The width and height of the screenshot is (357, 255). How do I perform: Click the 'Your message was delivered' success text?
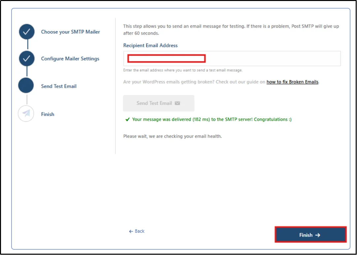[x=212, y=119]
